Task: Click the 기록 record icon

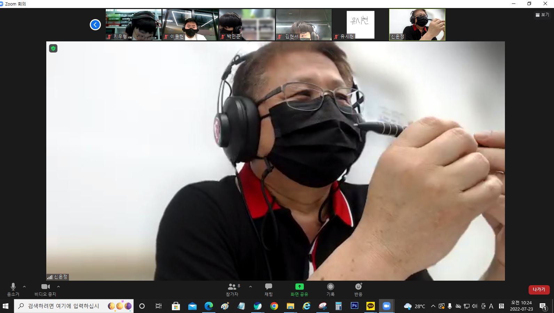Action: (x=330, y=289)
